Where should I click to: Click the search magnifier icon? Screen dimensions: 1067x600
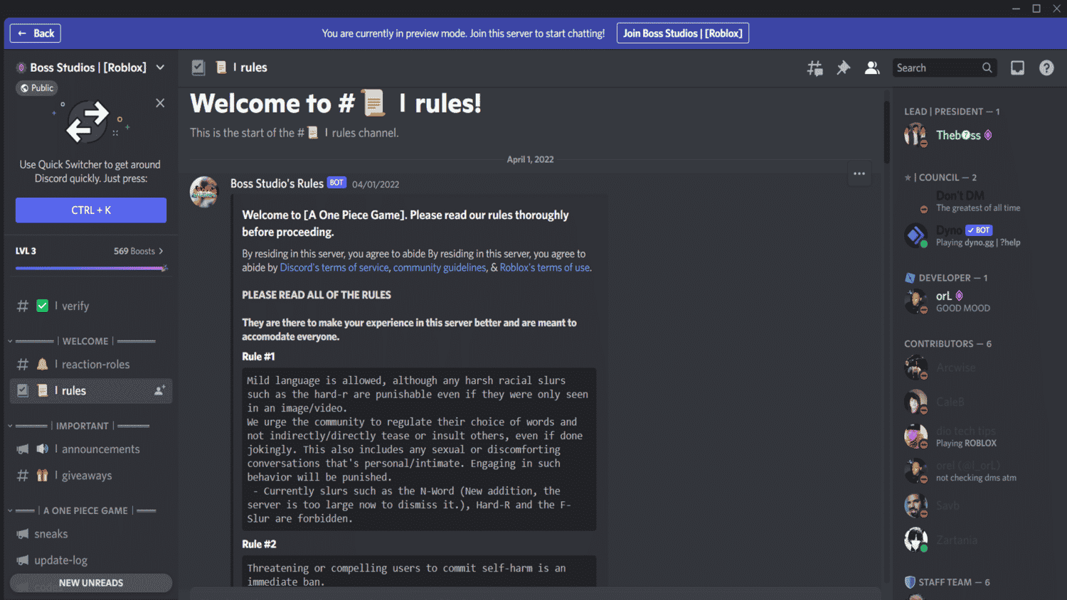pos(987,68)
